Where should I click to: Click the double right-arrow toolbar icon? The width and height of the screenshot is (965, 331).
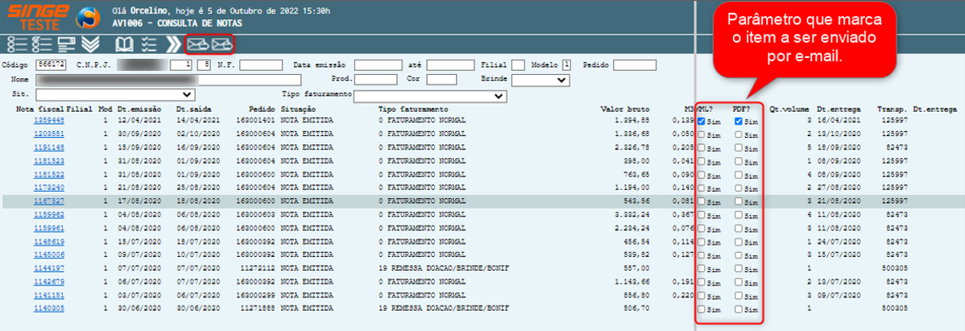(173, 44)
